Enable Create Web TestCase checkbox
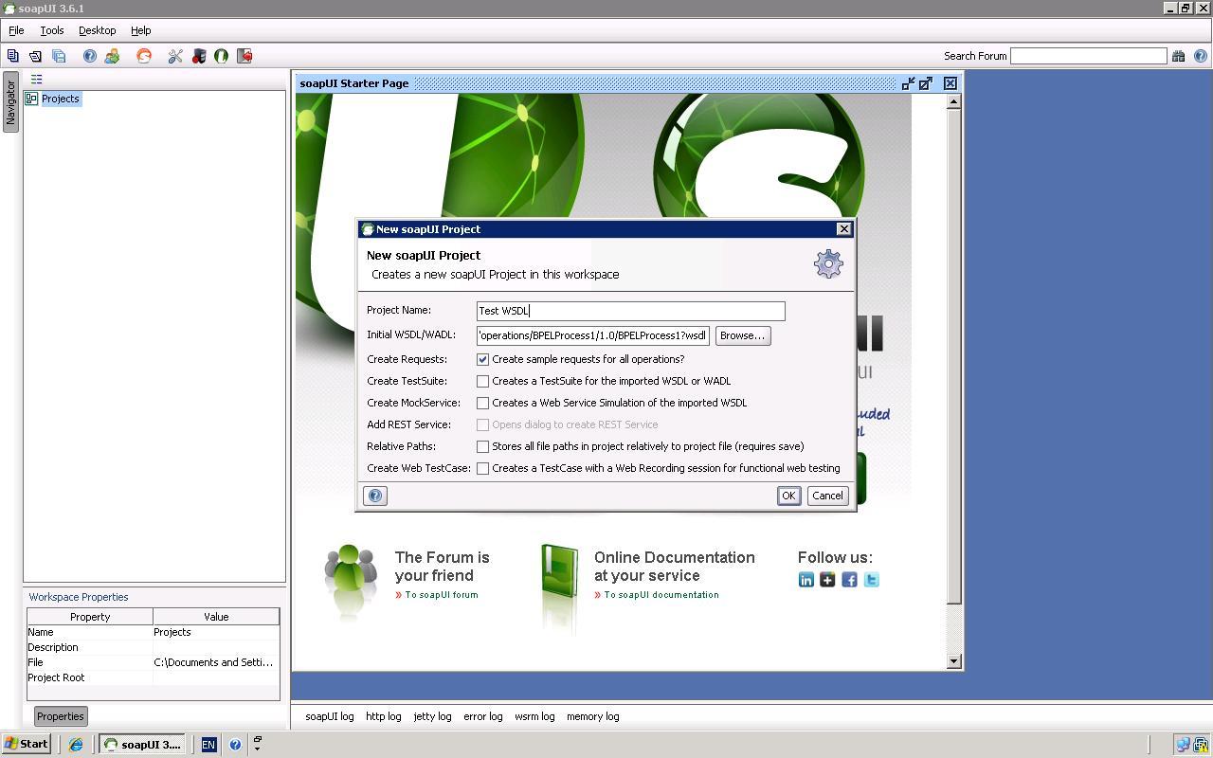This screenshot has height=758, width=1213. 483,468
